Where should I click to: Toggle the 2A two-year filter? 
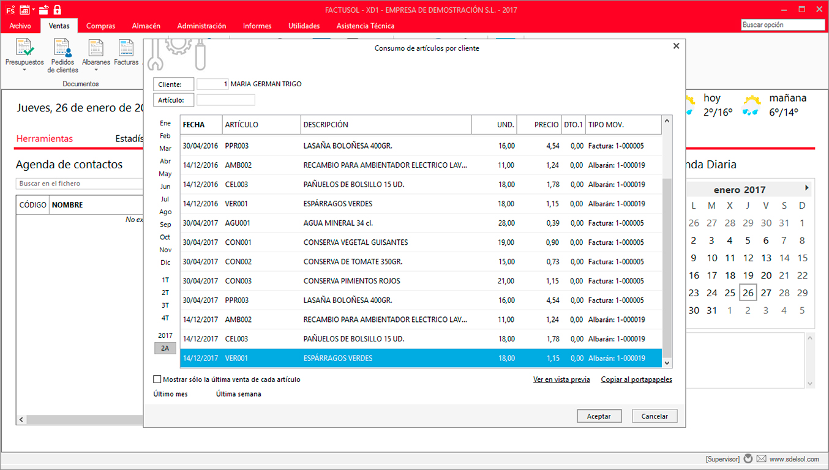pos(165,348)
